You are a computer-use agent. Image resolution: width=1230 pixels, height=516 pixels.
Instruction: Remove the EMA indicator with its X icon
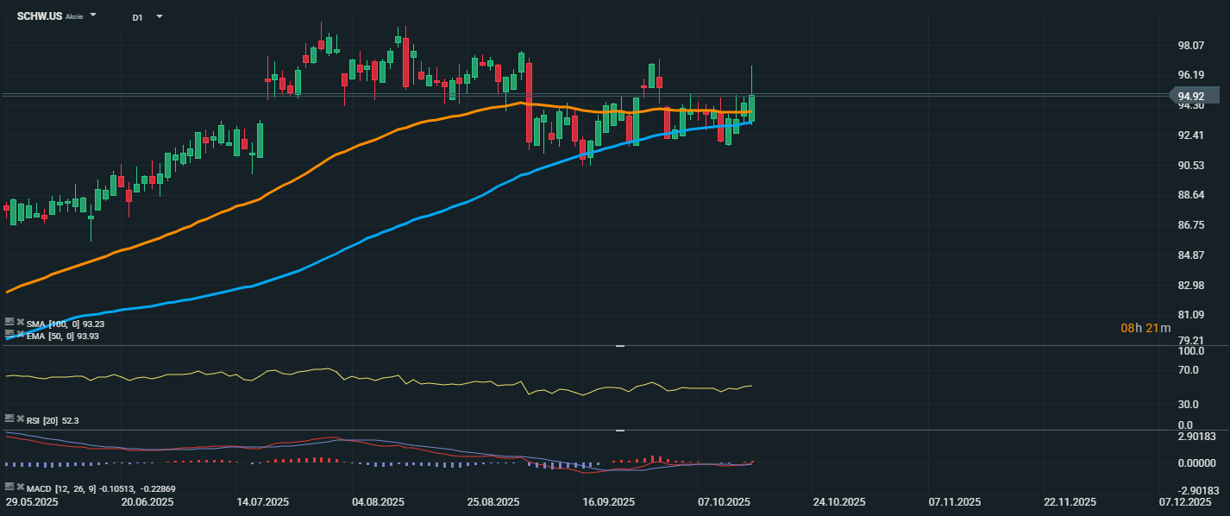click(20, 334)
